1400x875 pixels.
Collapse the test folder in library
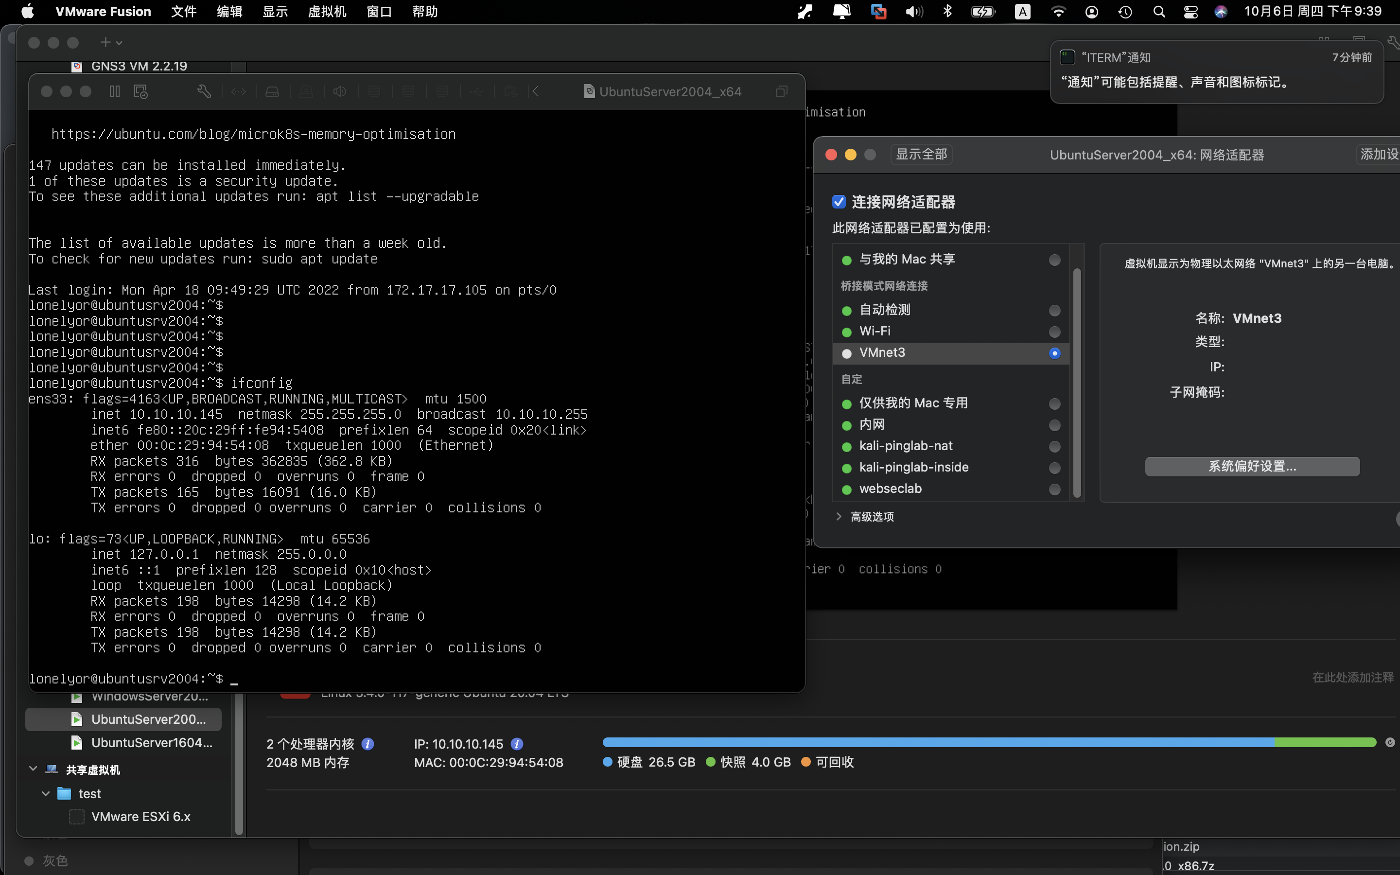pos(46,793)
